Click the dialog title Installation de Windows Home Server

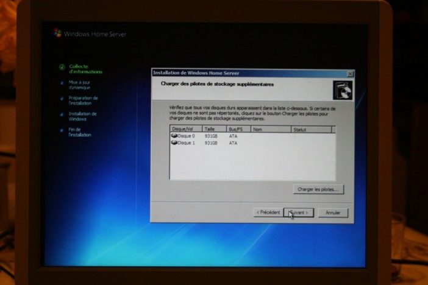click(196, 73)
